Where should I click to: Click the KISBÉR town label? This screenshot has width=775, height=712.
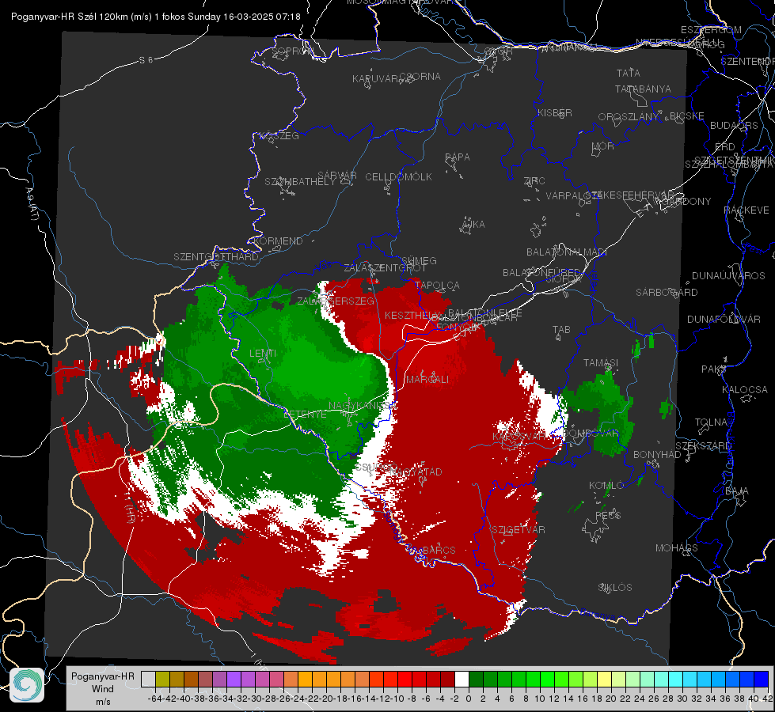point(555,113)
